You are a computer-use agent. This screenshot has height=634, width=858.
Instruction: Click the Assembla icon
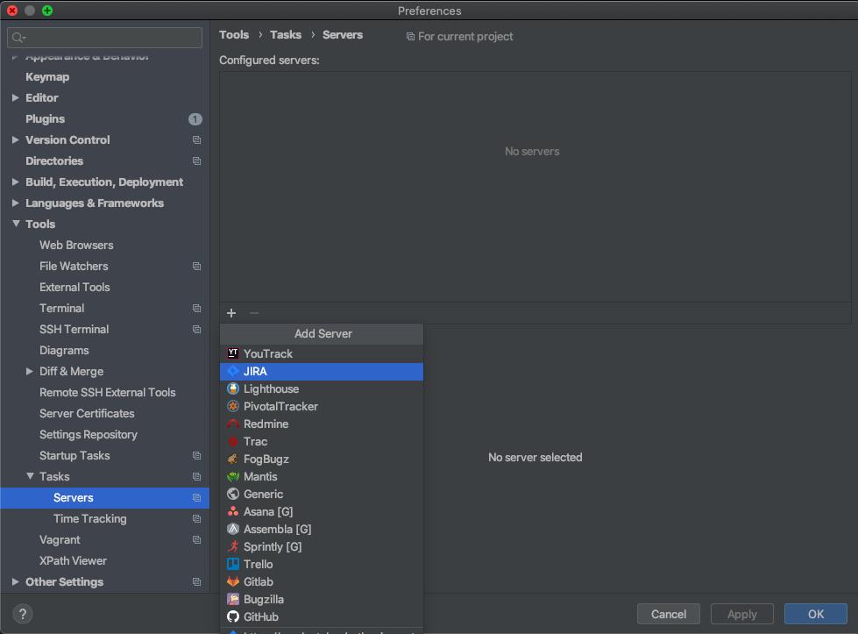(x=233, y=529)
